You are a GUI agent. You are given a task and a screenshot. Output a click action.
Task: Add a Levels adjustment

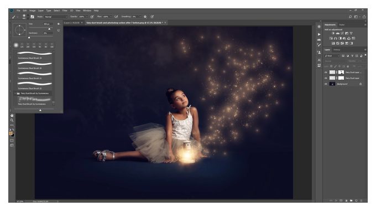tap(338, 33)
